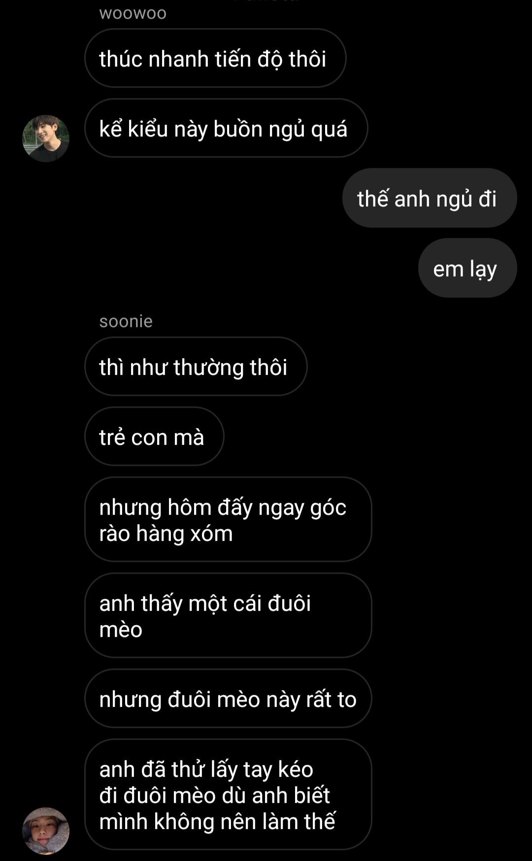Tap the 'woowoo' sender name label
Image resolution: width=532 pixels, height=861 pixels.
tap(133, 13)
